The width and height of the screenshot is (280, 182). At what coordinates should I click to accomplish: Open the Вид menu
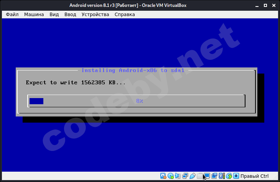[x=54, y=15]
